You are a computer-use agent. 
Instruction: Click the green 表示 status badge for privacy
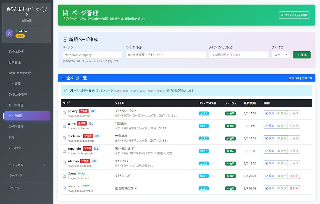tap(230, 113)
